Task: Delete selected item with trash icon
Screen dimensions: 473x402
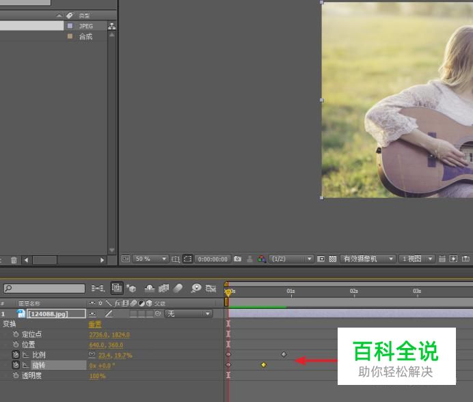Action: [14, 260]
